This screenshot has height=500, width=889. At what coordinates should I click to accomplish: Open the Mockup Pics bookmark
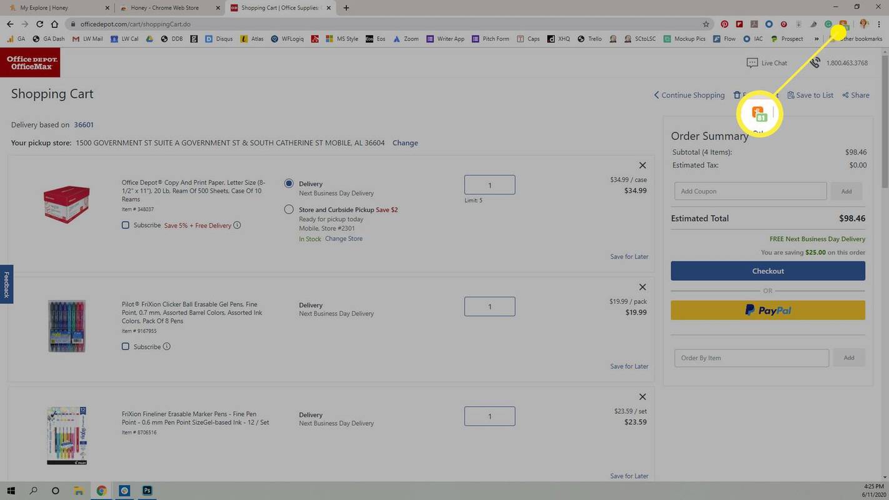(685, 39)
